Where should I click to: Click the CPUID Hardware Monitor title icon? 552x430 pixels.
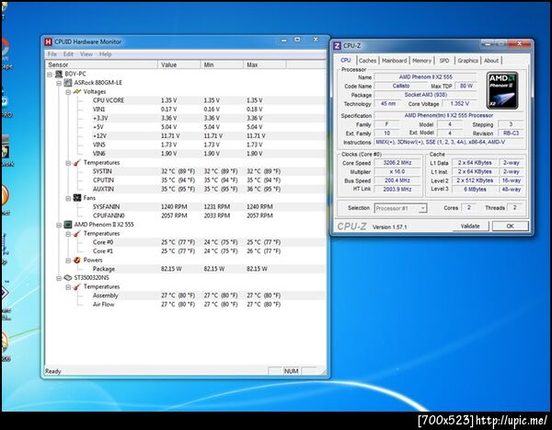(48, 41)
